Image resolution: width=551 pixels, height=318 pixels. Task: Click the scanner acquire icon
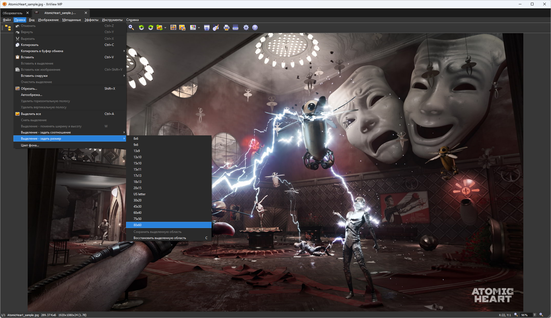(x=235, y=27)
